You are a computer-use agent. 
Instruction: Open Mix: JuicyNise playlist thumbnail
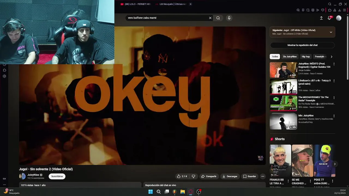click(283, 121)
